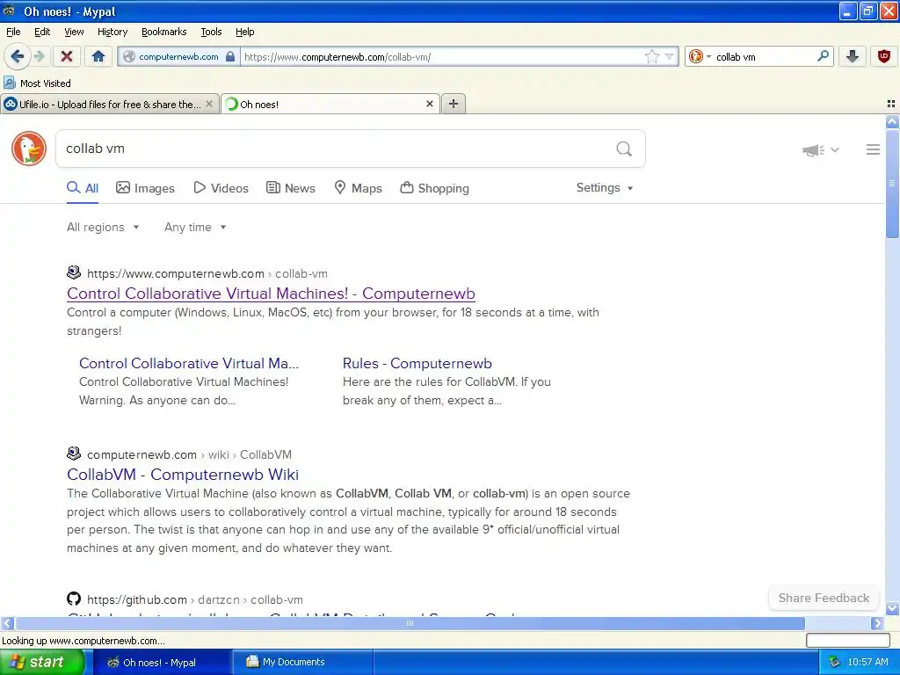
Task: Bookmark this page with the star icon
Action: pos(652,56)
